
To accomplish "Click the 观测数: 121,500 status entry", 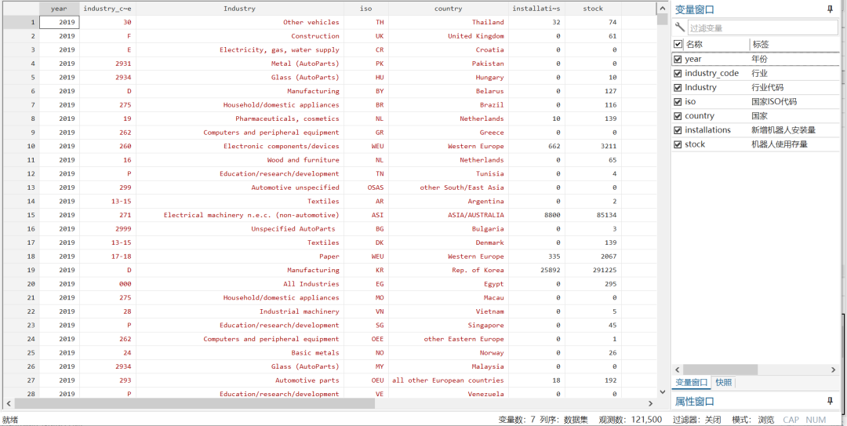I will click(630, 420).
